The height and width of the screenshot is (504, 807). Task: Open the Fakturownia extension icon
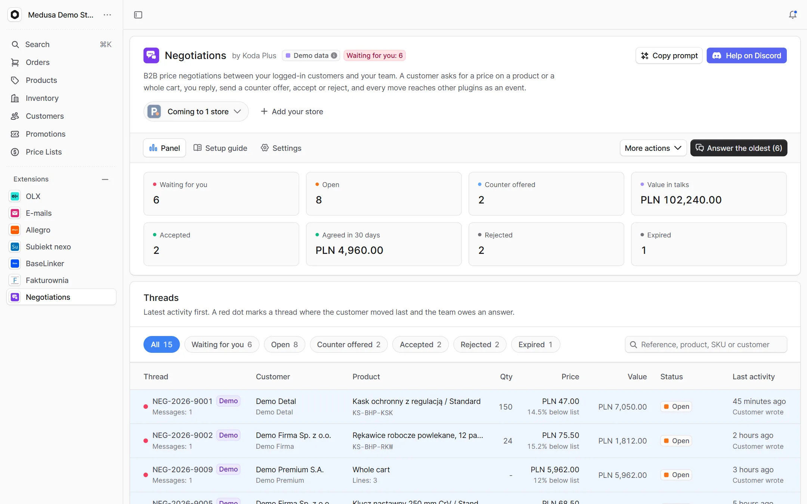(x=15, y=280)
